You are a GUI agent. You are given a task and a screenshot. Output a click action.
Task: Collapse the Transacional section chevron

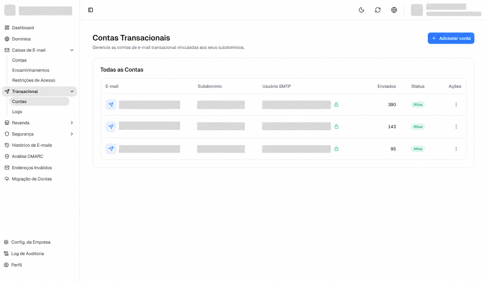[72, 91]
